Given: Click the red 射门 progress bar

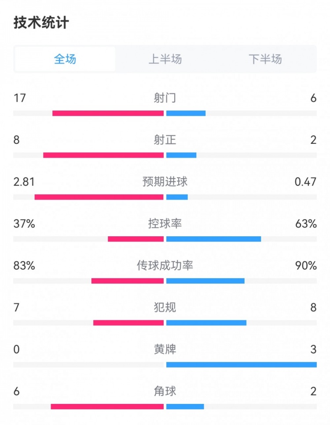Looking at the screenshot, I should click(x=108, y=113).
